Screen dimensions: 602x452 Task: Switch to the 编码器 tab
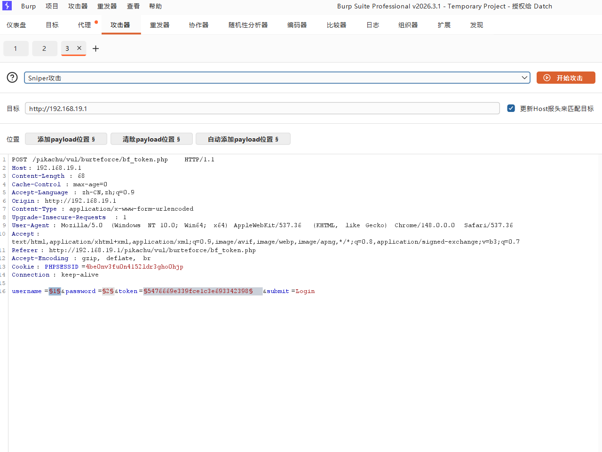coord(297,25)
